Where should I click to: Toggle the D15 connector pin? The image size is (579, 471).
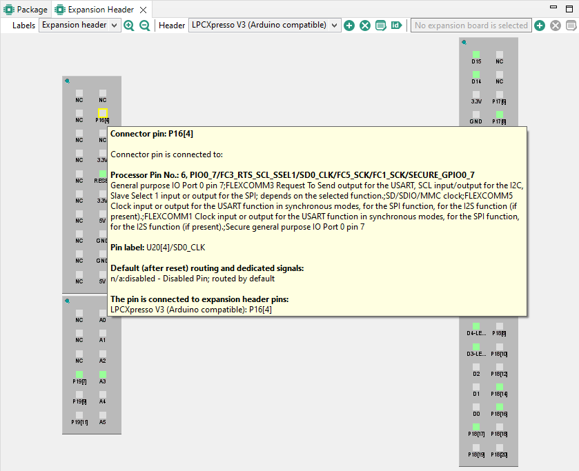[476, 54]
